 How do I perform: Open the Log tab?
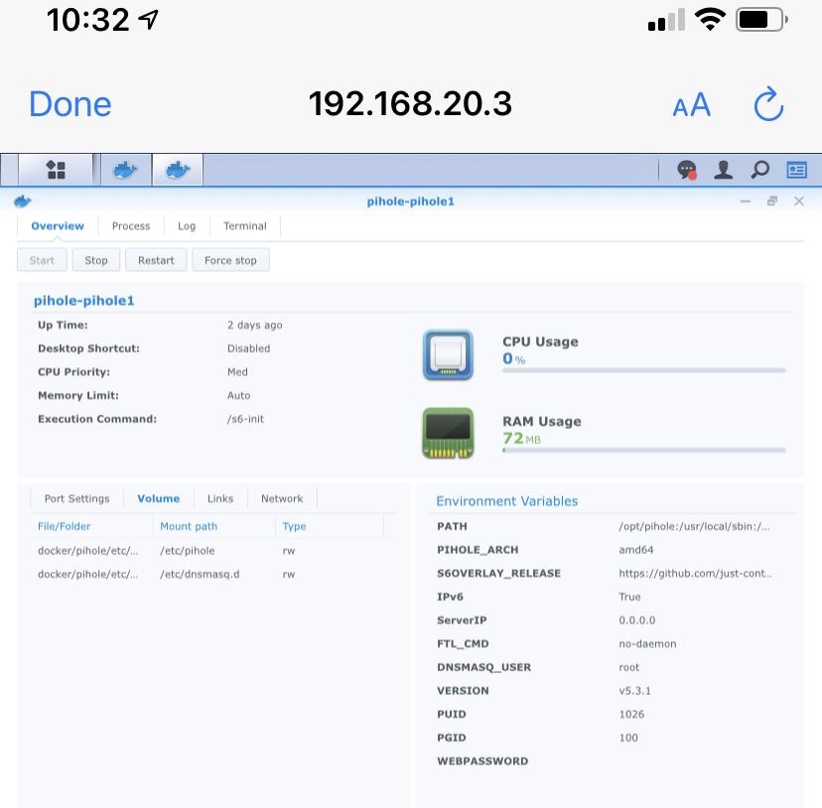pos(187,226)
